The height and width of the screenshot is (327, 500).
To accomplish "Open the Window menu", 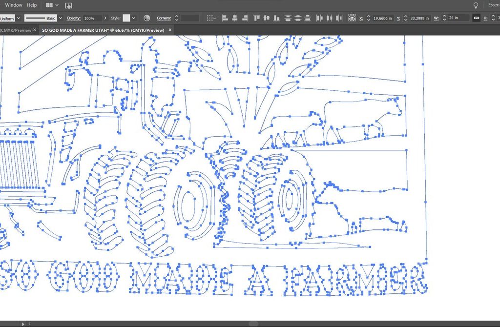I will 14,5.
